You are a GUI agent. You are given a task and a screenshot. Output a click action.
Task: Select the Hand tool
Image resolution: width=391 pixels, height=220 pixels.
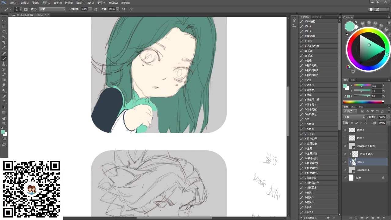click(4, 118)
